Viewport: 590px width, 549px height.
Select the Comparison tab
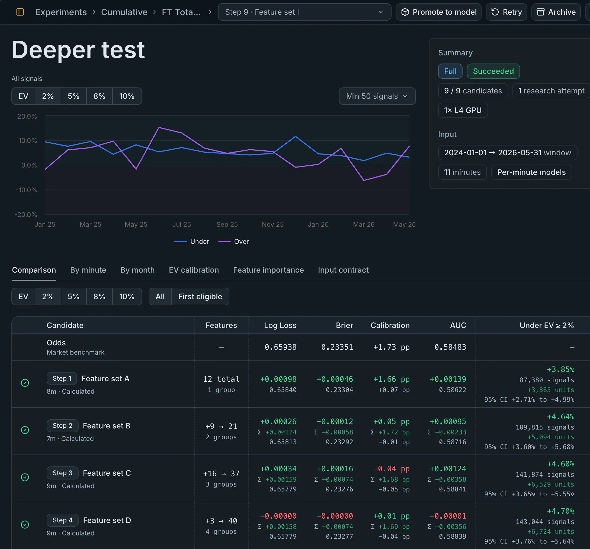pyautogui.click(x=34, y=270)
